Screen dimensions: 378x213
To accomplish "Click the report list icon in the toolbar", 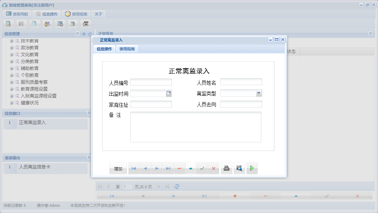I will point(21,23).
